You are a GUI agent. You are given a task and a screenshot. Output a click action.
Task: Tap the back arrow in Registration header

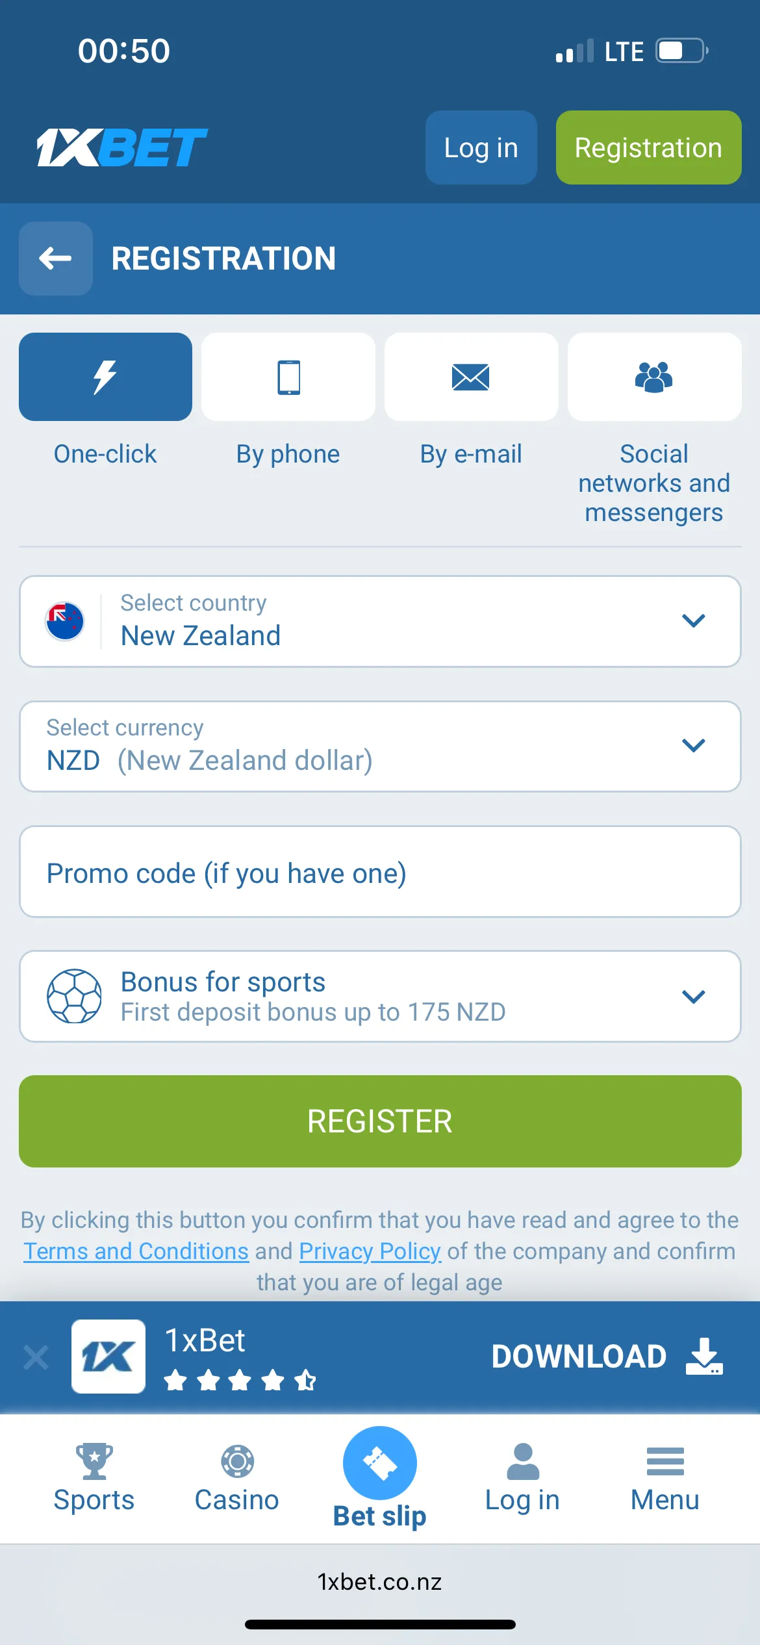click(55, 259)
